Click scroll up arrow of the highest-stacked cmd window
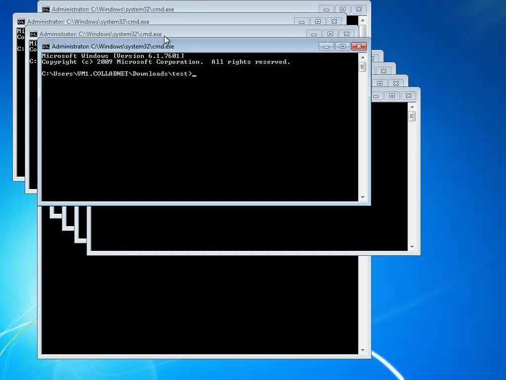506x380 pixels. tap(363, 20)
